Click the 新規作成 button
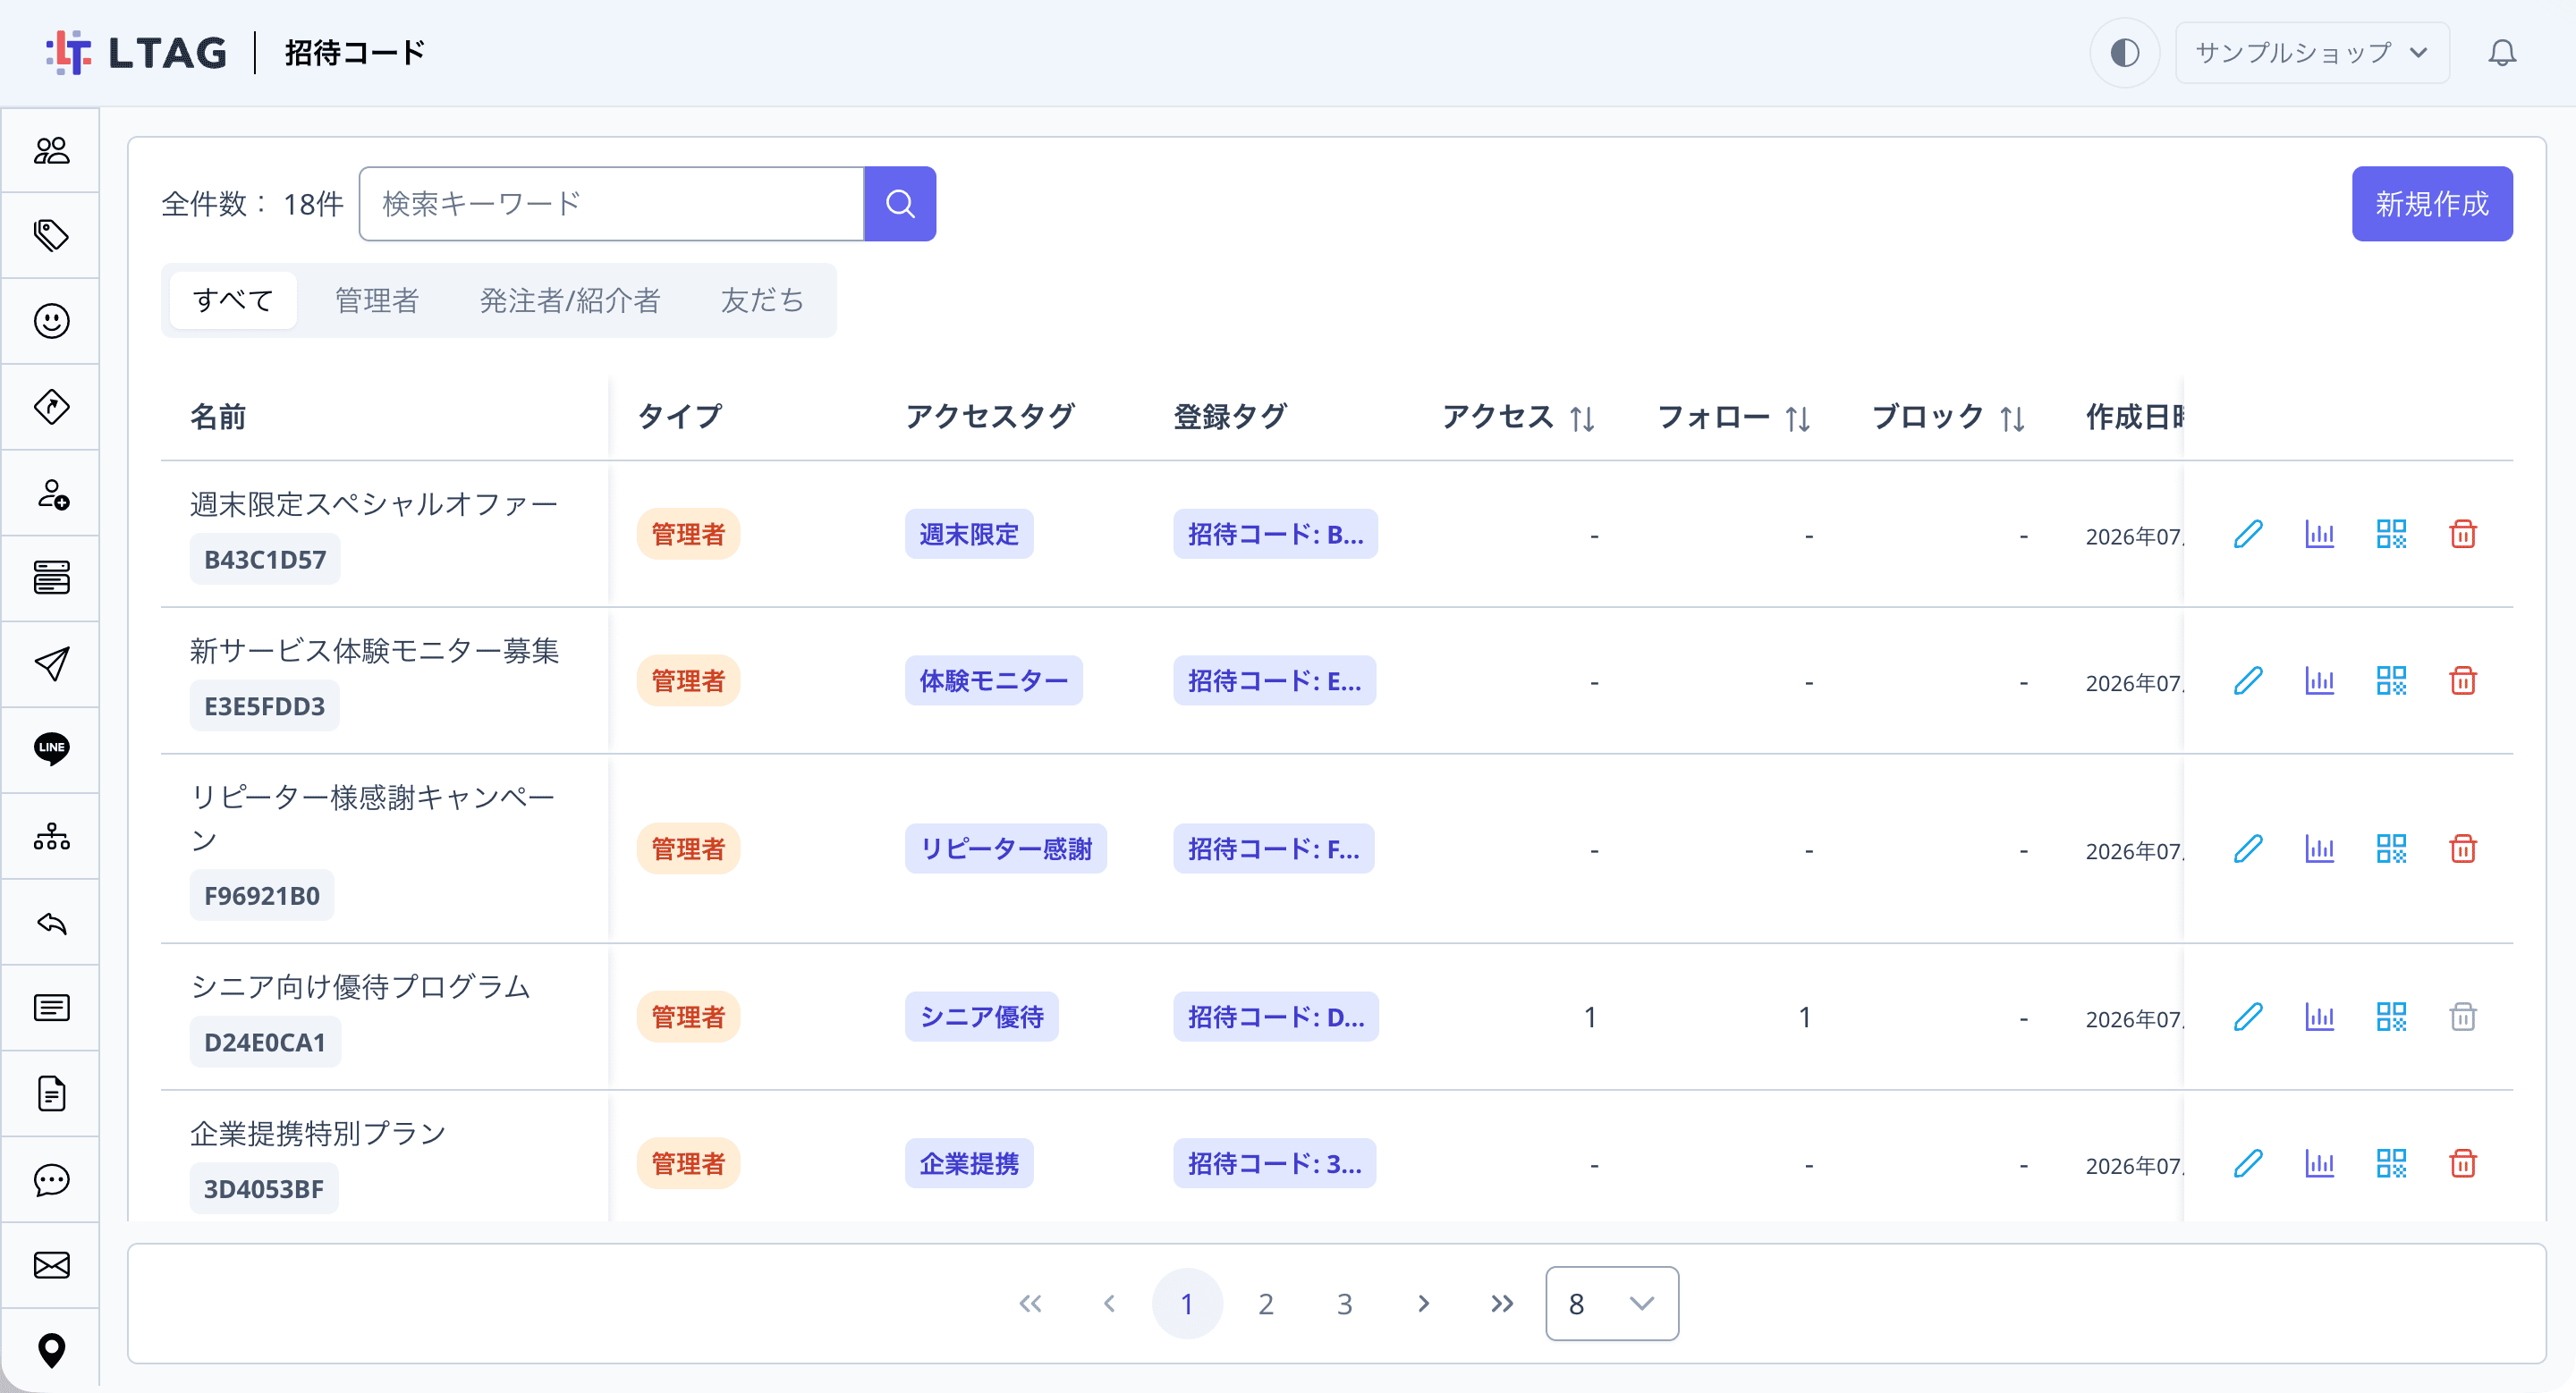This screenshot has height=1393, width=2576. click(2432, 204)
